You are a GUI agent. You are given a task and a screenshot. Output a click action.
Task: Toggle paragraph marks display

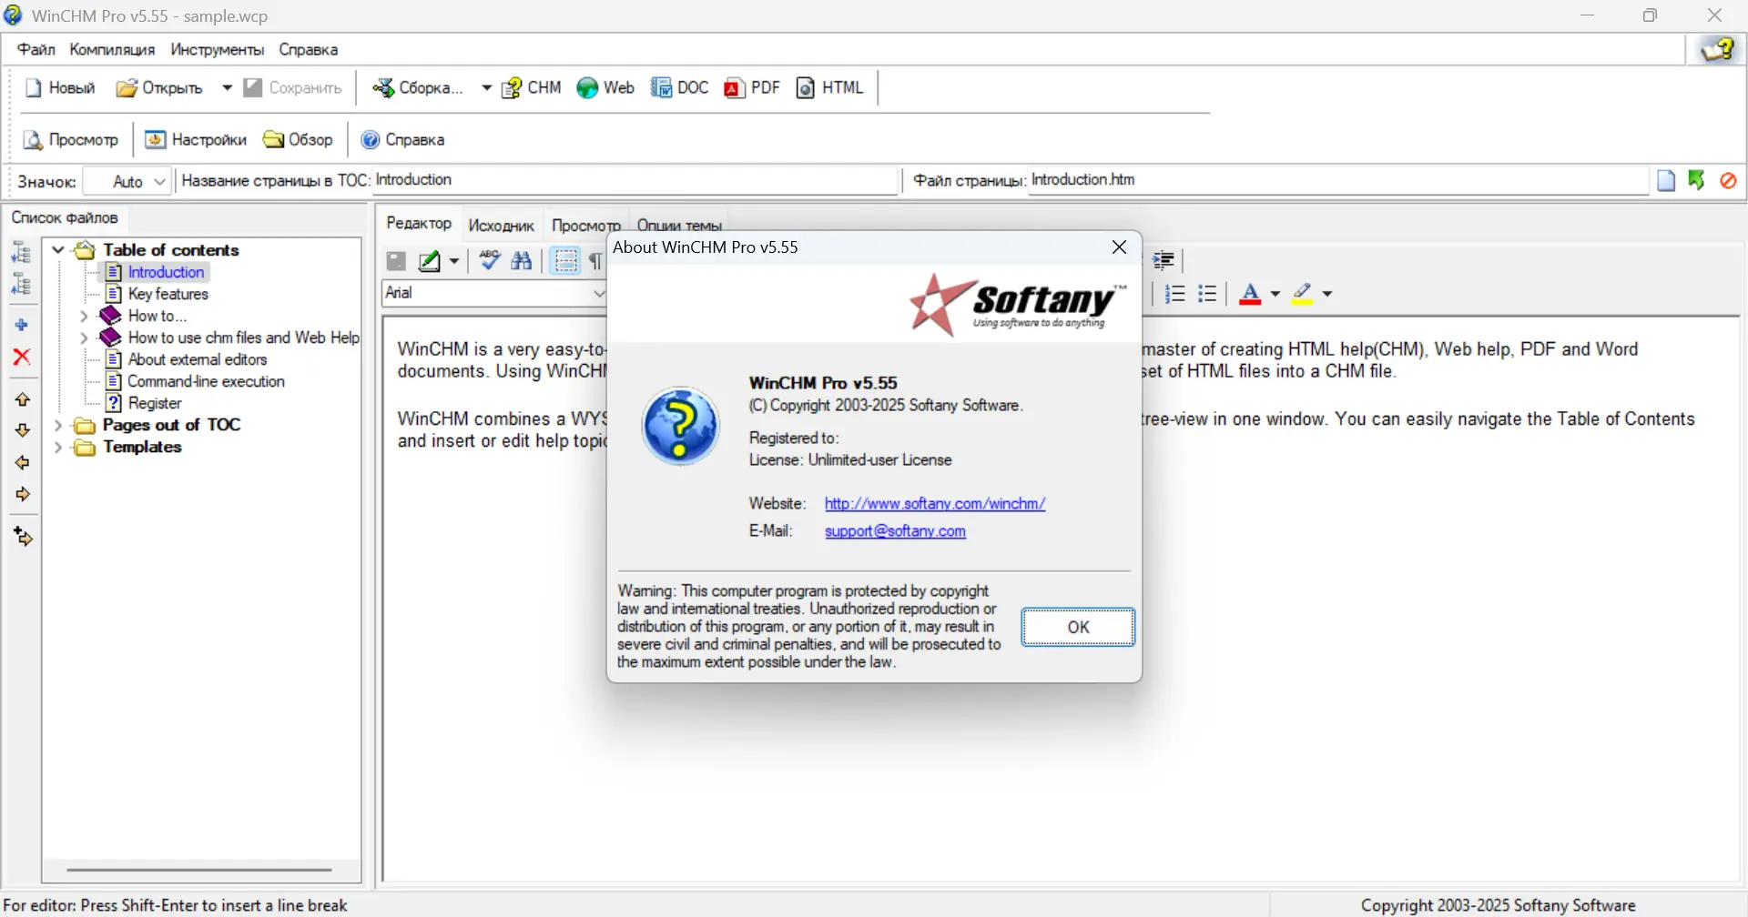pyautogui.click(x=595, y=261)
